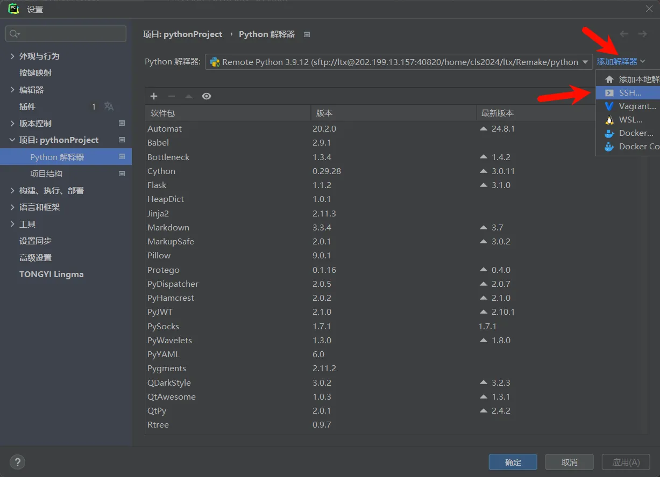660x477 pixels.
Task: Click the uninstall package minus icon
Action: tap(172, 96)
